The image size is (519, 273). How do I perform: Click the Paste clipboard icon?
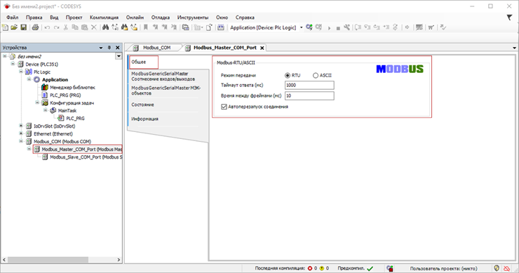(x=85, y=27)
